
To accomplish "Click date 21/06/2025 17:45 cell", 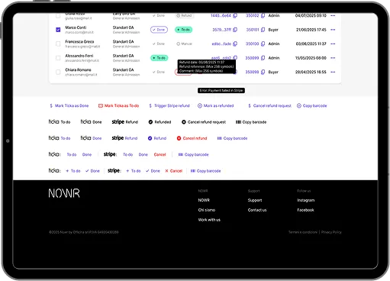I will (311, 30).
